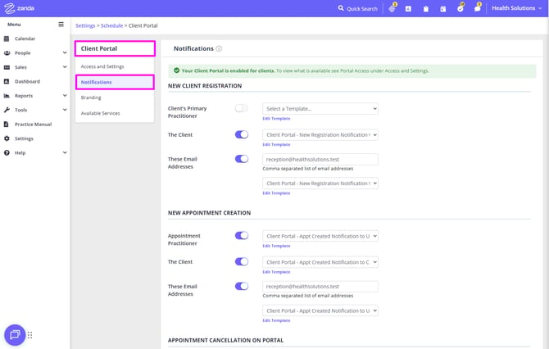Click the Schedule breadcrumb link
549x349 pixels.
click(x=111, y=25)
